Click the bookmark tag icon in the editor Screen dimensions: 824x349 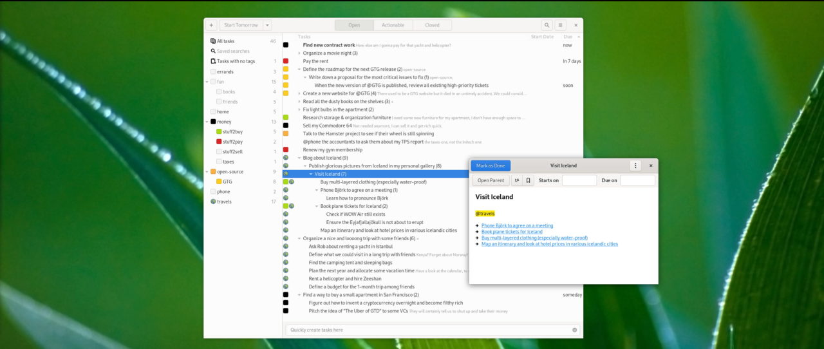[x=528, y=181]
